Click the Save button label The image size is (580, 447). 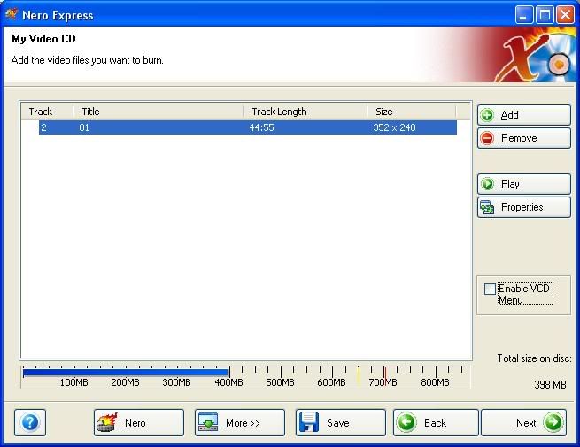tap(337, 423)
